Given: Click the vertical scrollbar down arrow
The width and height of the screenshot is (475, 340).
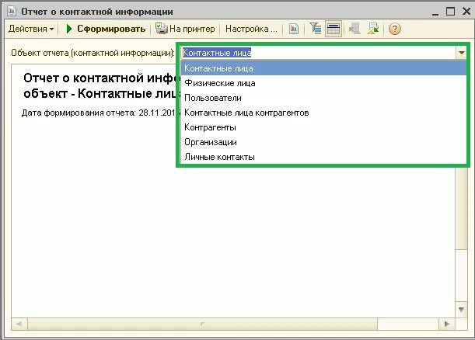Looking at the screenshot, I should [x=461, y=310].
